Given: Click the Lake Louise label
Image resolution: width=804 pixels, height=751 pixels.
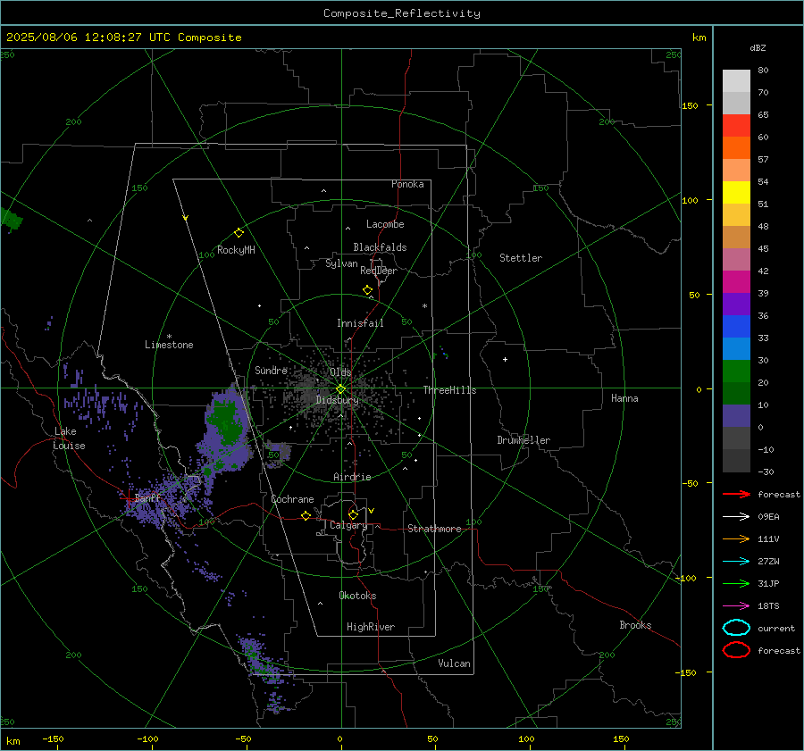Looking at the screenshot, I should click(69, 438).
